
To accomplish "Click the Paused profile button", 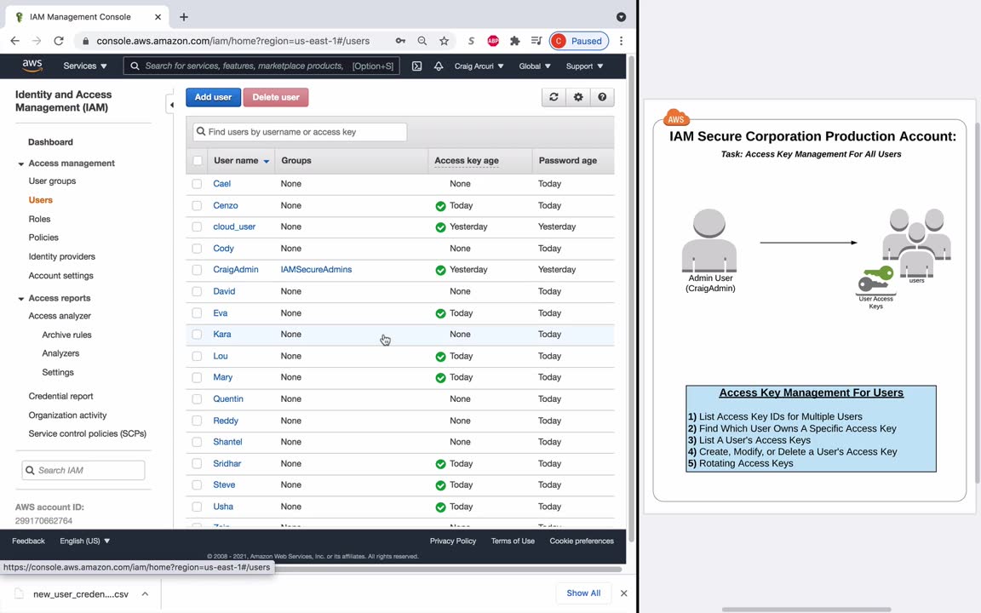I will point(579,41).
